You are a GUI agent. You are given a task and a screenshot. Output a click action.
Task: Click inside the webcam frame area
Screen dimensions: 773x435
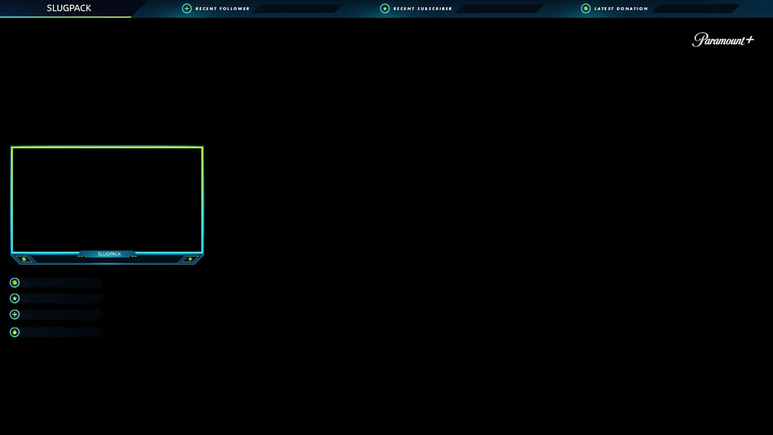(x=107, y=199)
